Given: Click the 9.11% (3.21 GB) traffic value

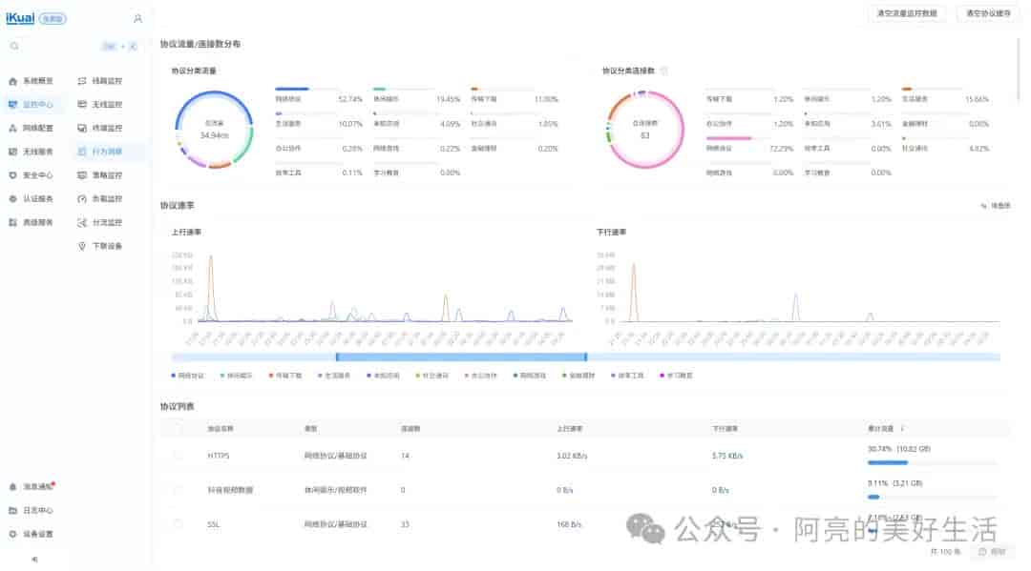Looking at the screenshot, I should point(894,483).
